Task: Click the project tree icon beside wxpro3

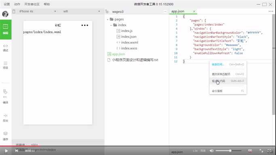Action: 107,12
